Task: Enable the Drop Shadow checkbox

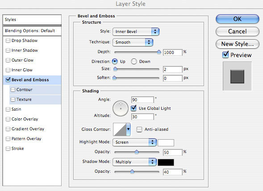Action: tap(8, 41)
